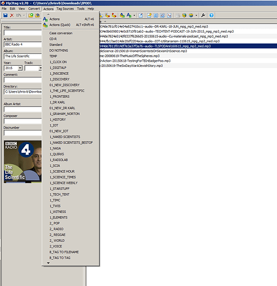Click the Undo toolbar icon
Image resolution: width=277 pixels, height=286 pixels.
coord(18,15)
